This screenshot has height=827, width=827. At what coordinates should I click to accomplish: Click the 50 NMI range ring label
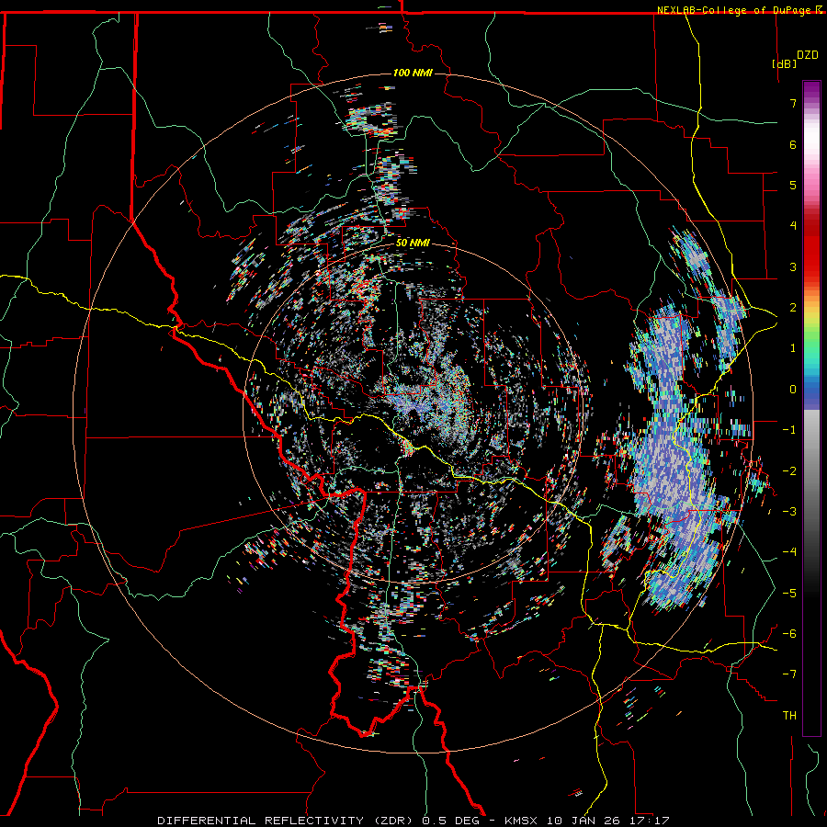413,243
